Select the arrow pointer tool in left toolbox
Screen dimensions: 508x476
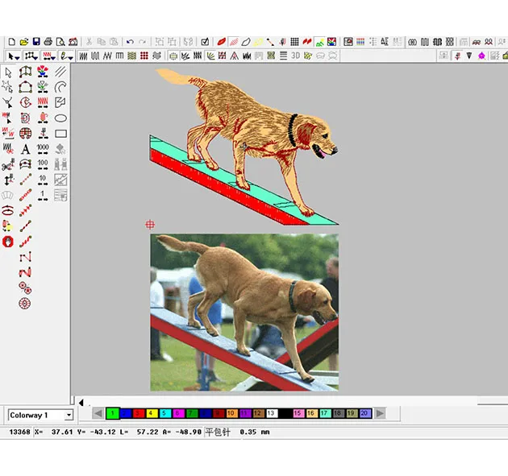(x=8, y=72)
